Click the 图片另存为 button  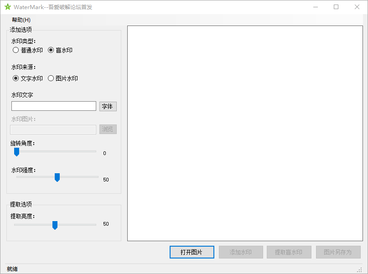coord(338,252)
